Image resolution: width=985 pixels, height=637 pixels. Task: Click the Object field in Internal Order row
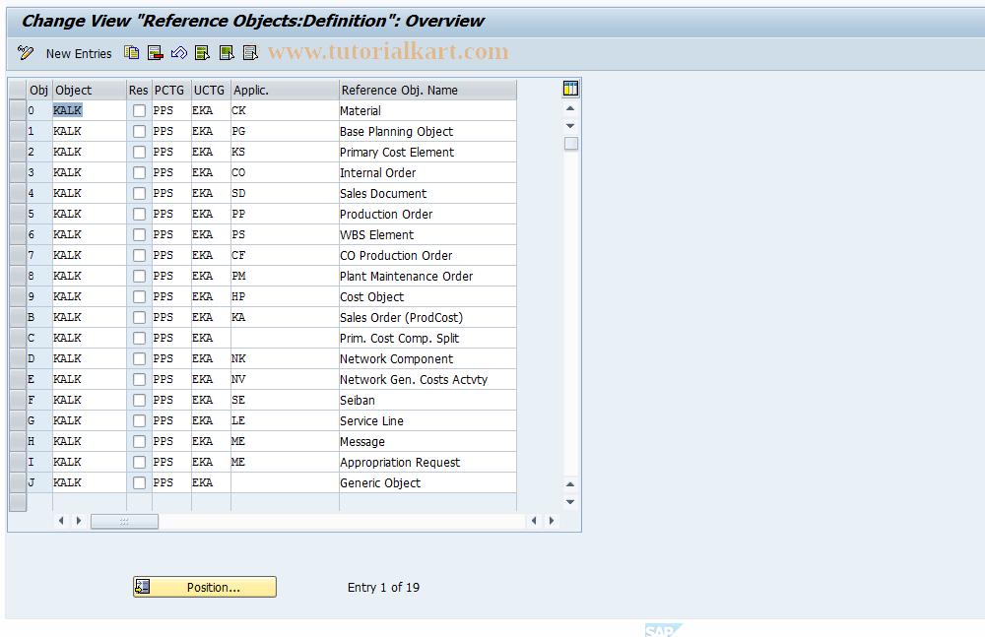click(x=89, y=173)
